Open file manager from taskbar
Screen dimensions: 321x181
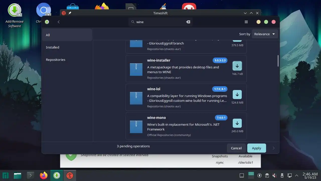[x=18, y=175]
